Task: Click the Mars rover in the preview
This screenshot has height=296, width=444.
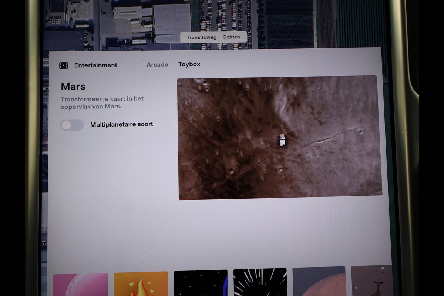Action: [282, 140]
